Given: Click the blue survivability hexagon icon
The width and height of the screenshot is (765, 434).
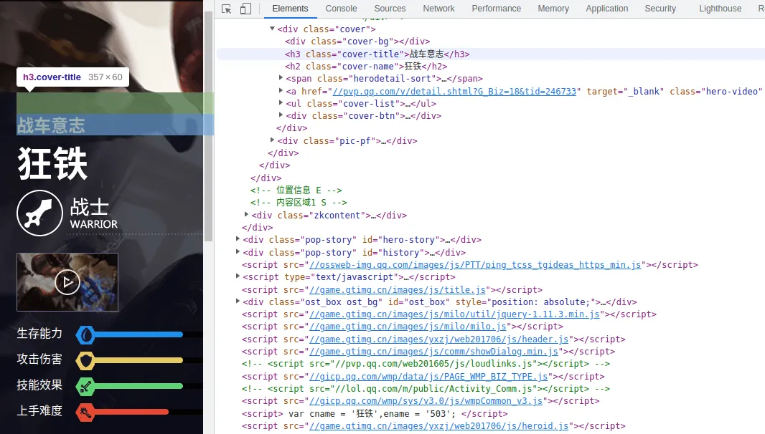Looking at the screenshot, I should pos(85,334).
